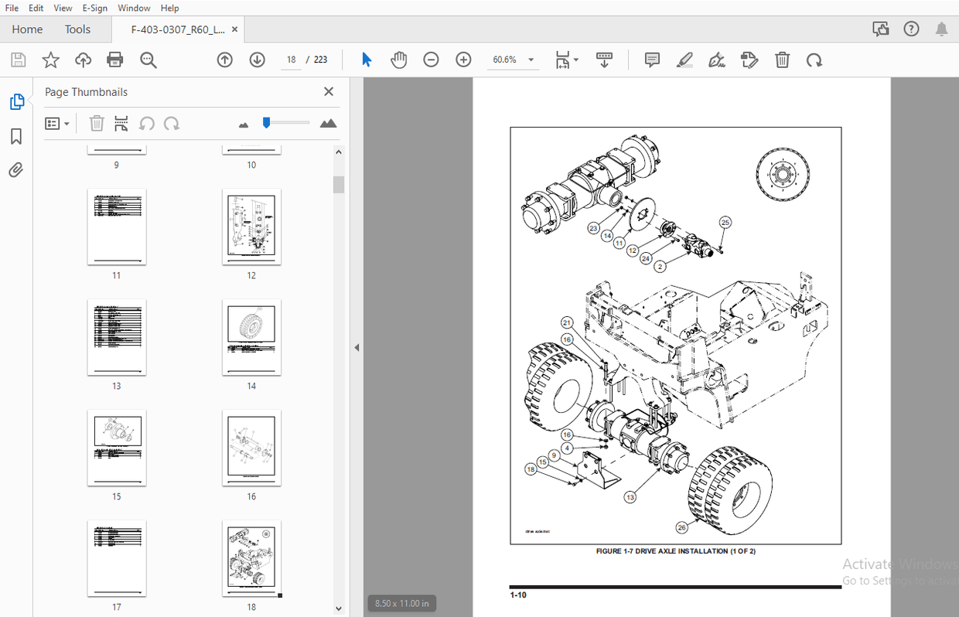The width and height of the screenshot is (959, 617).
Task: Click the Edit PDF toolbar icon
Action: (x=749, y=60)
